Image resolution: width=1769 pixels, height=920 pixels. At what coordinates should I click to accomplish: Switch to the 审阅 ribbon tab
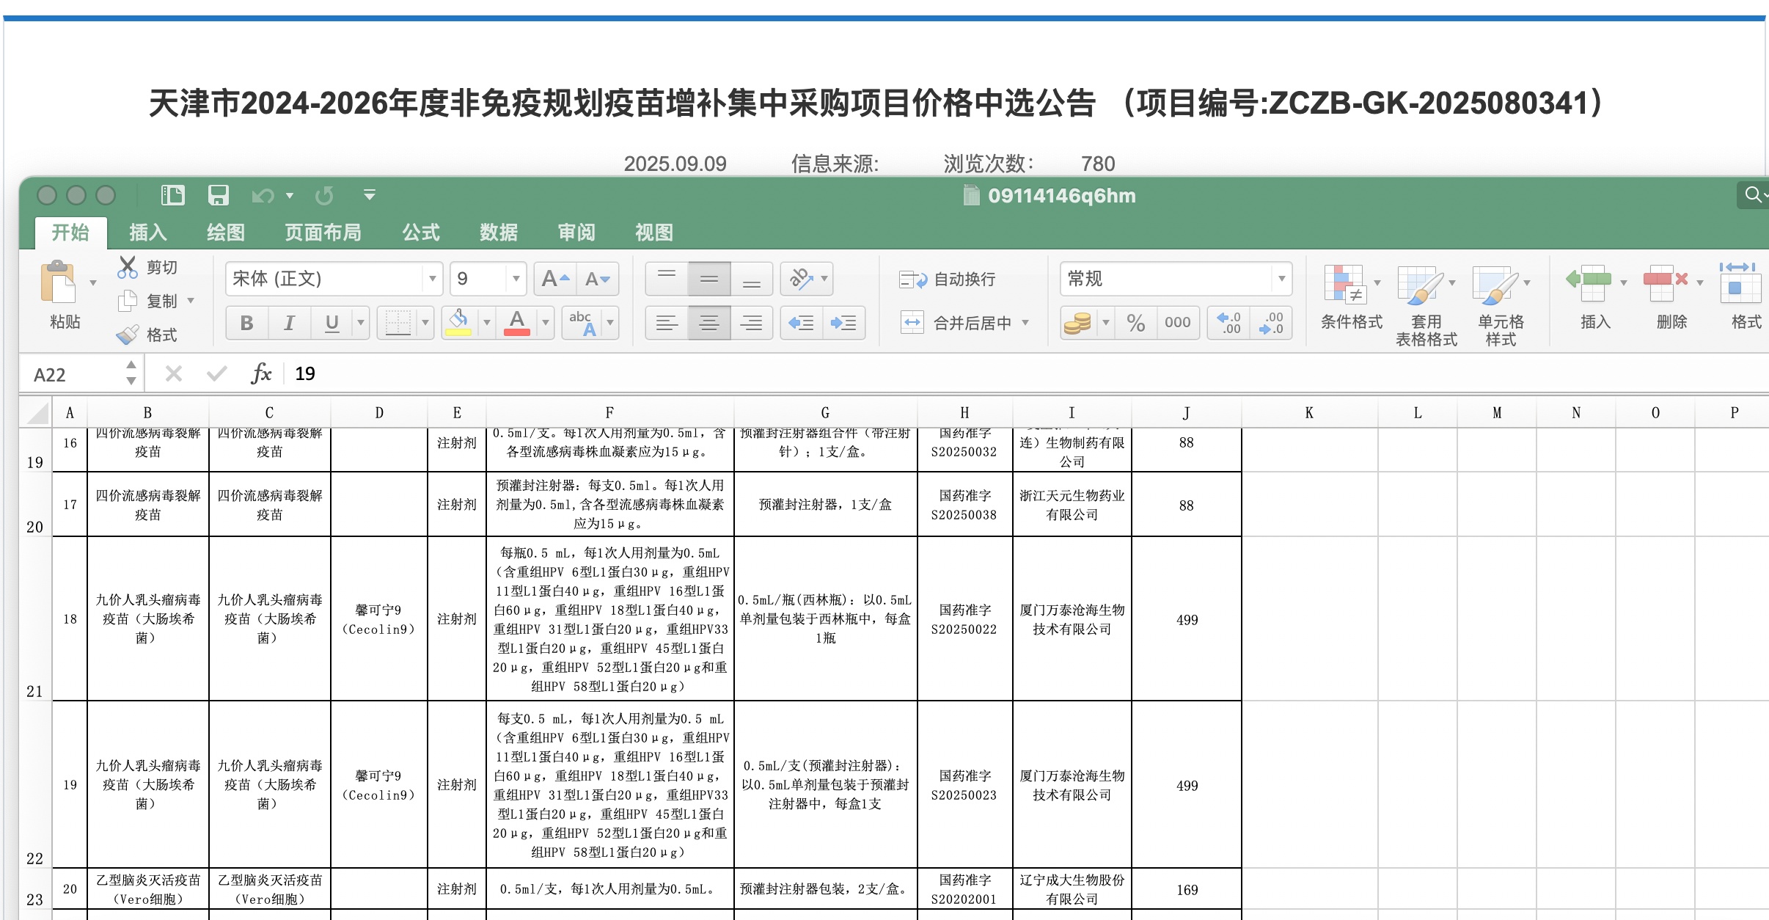pos(576,233)
